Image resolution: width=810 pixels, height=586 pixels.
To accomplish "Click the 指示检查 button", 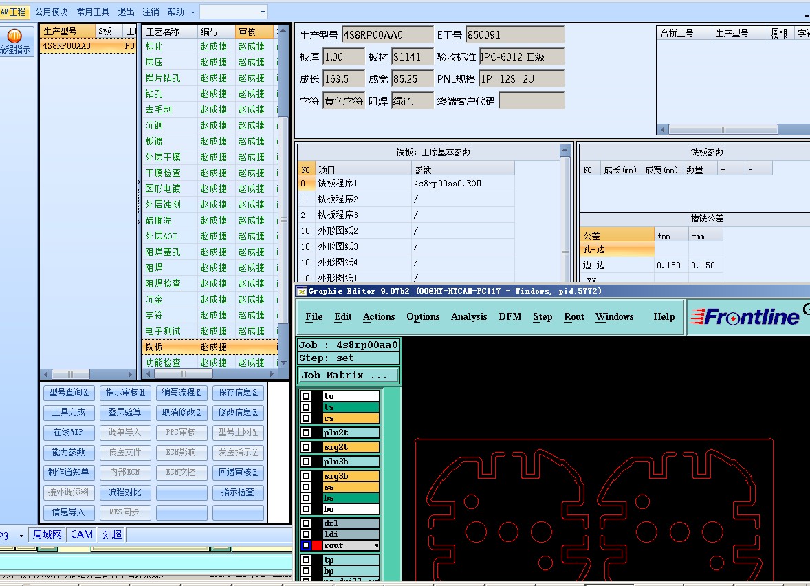I will tap(238, 492).
